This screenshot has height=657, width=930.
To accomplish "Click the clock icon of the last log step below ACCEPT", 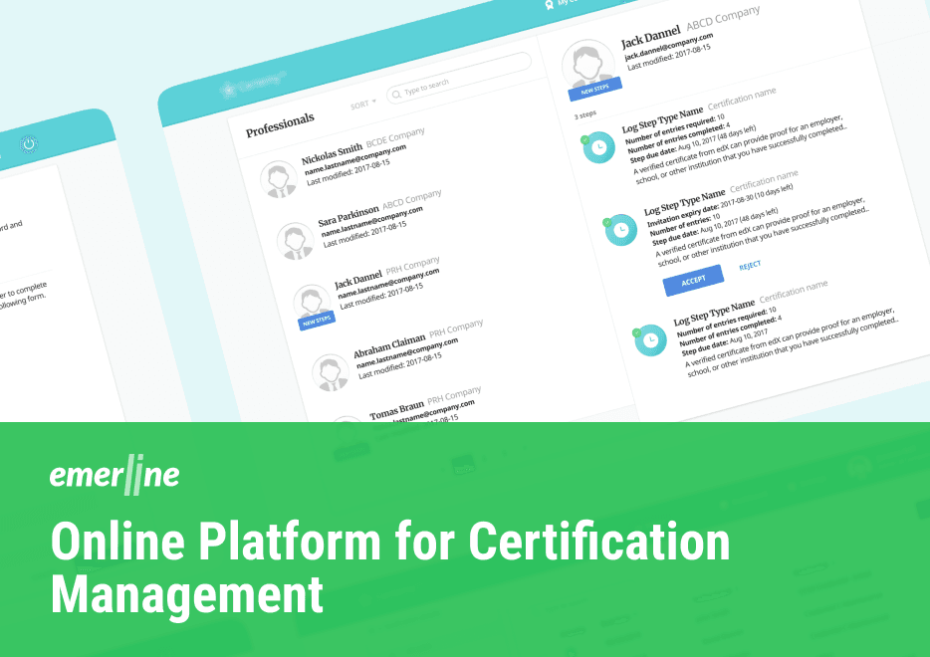I will 650,339.
